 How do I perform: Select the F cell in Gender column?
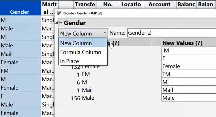20,96
